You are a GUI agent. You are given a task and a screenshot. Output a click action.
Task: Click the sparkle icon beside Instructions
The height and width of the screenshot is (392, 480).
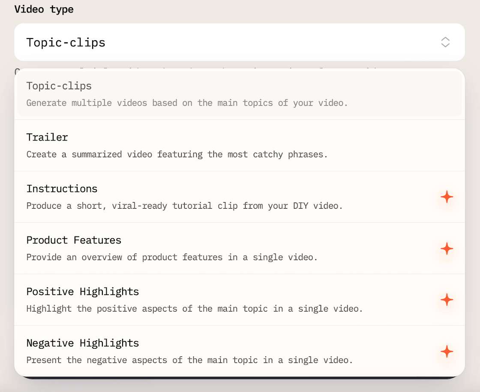[x=447, y=197]
